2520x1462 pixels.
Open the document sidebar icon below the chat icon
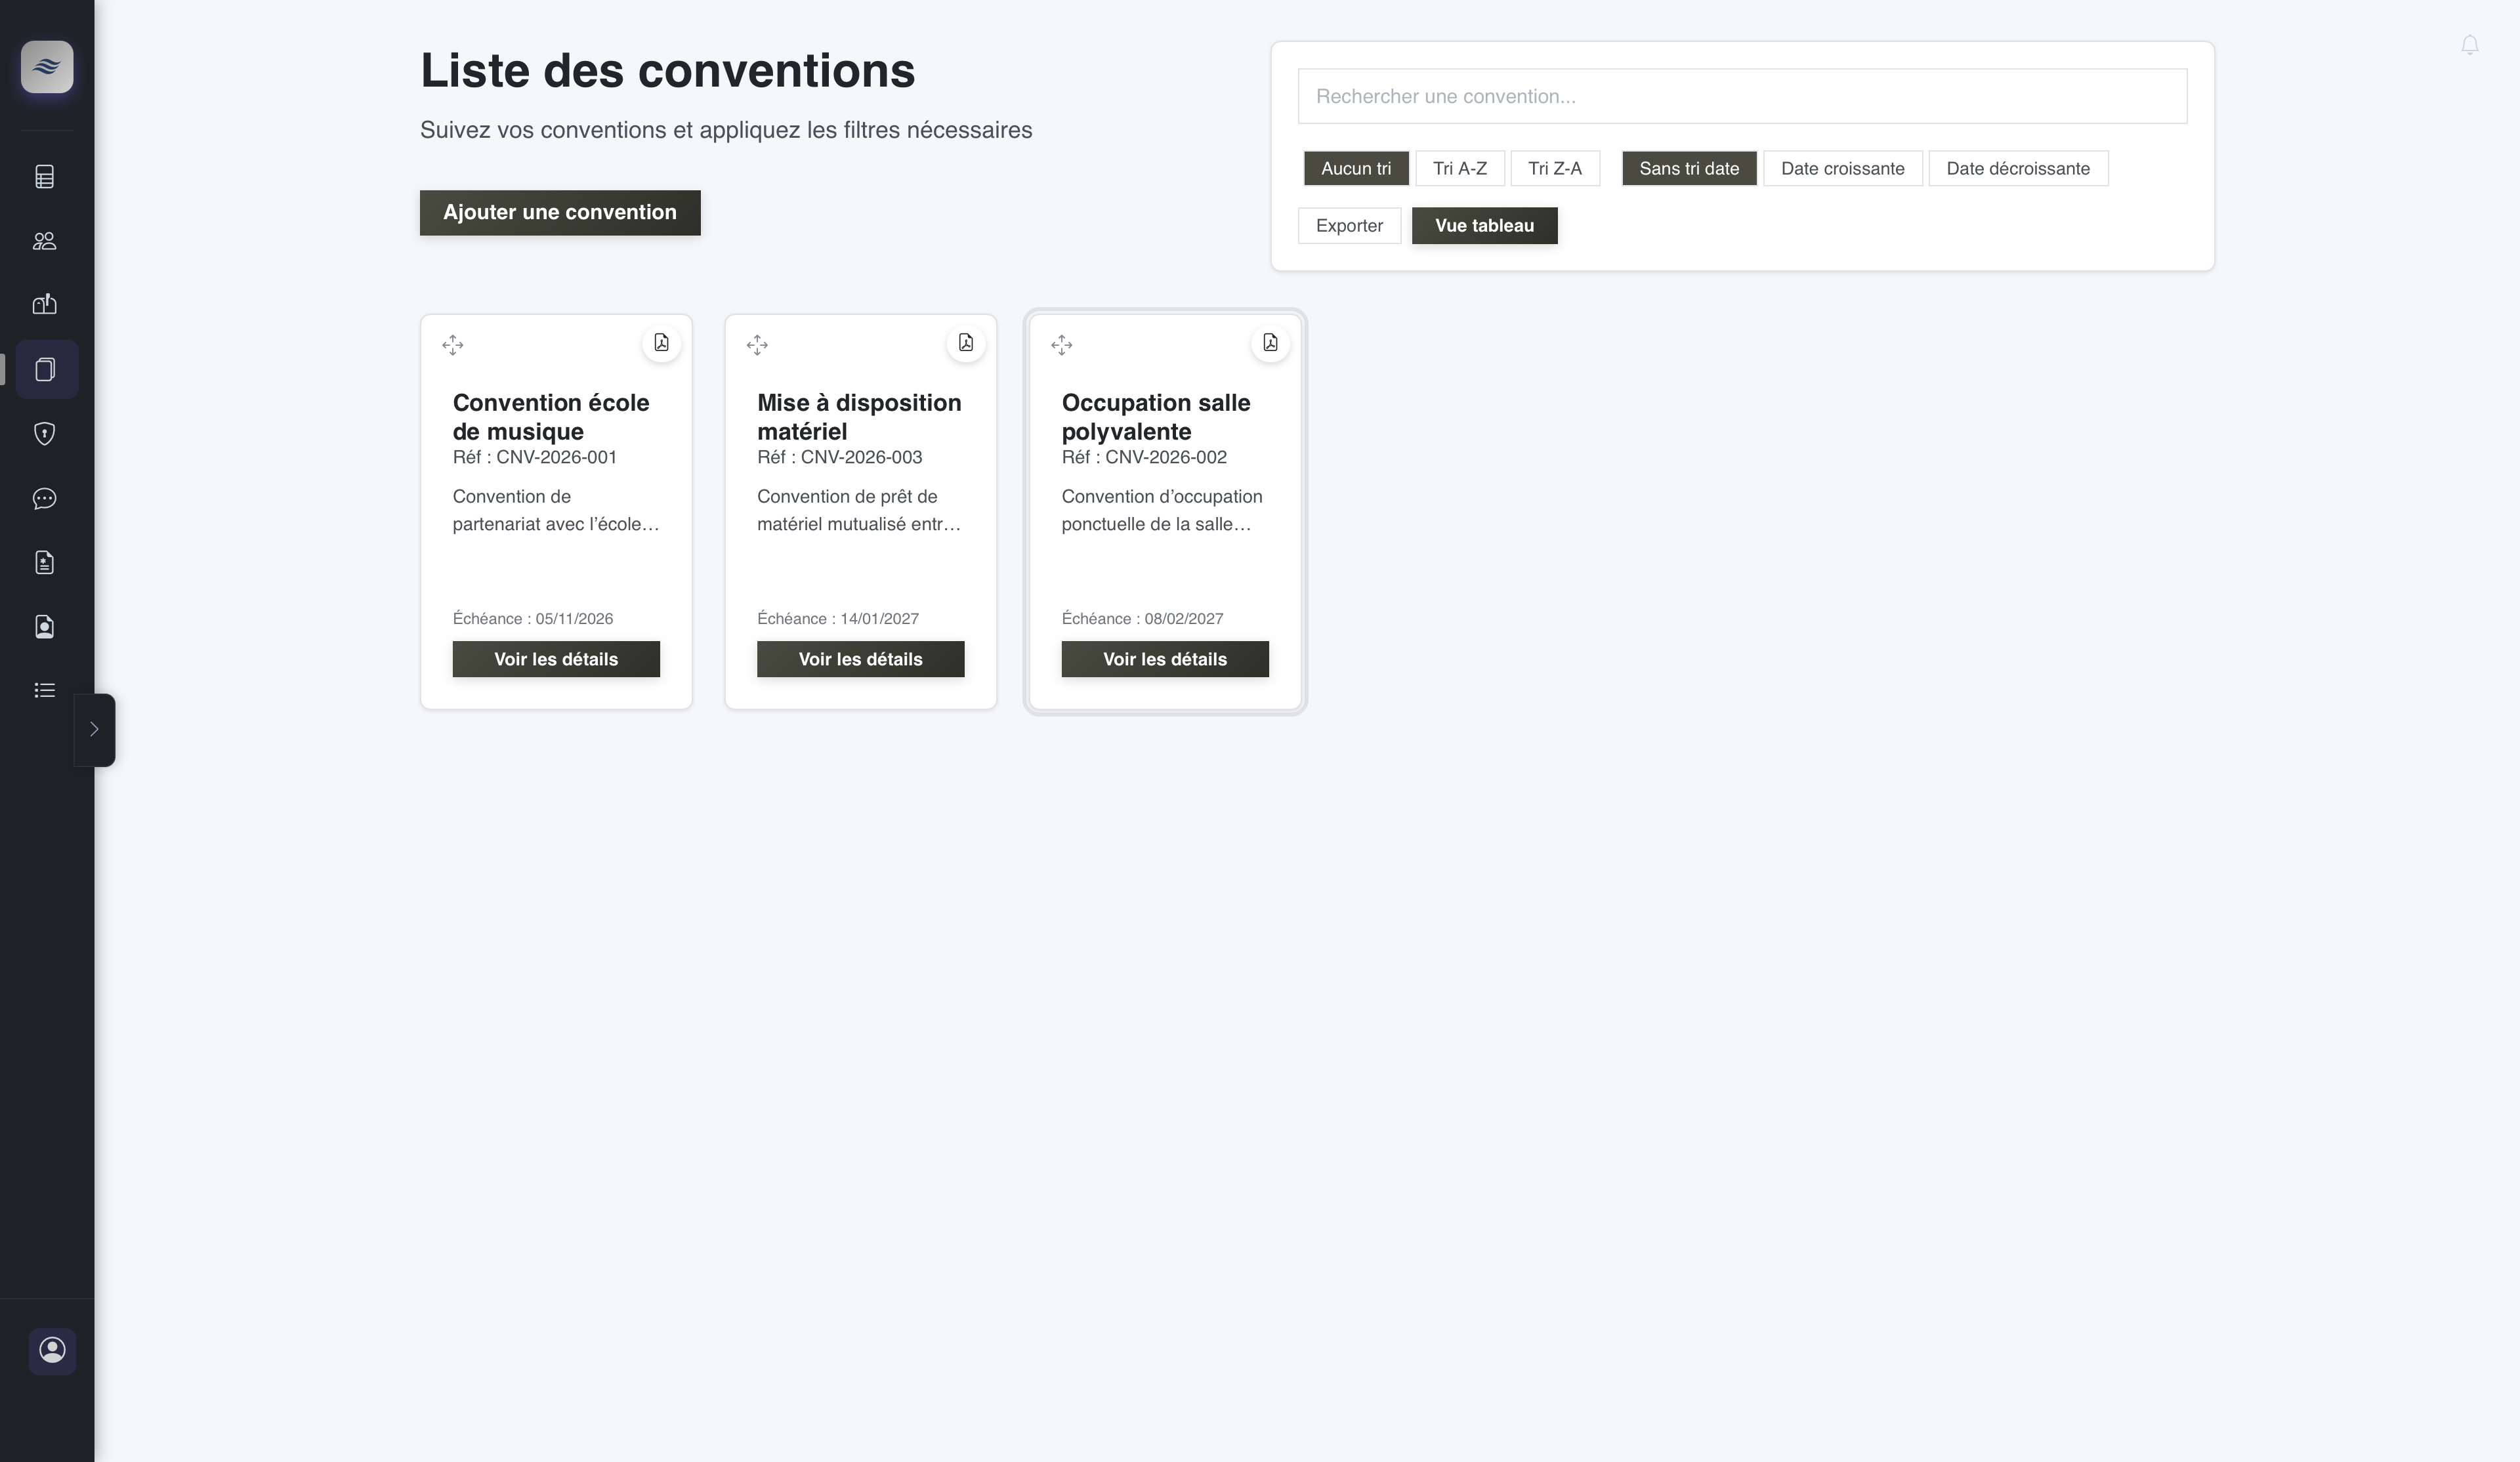tap(45, 562)
